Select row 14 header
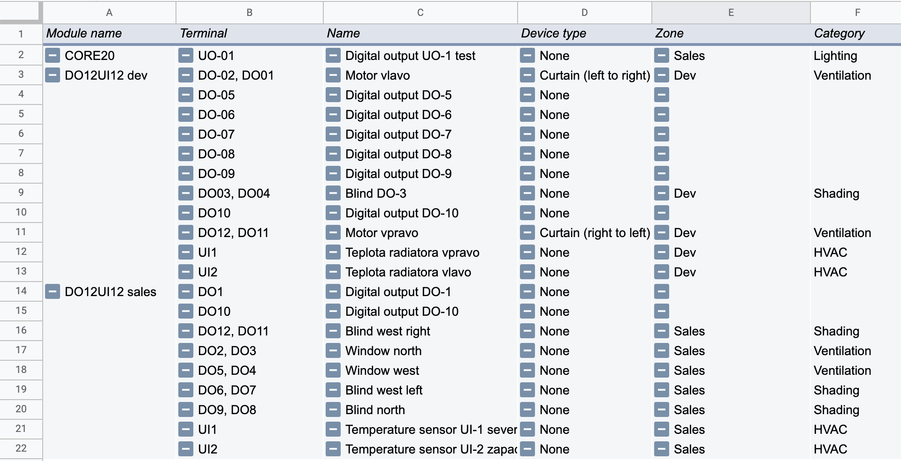The height and width of the screenshot is (461, 901). (x=21, y=291)
